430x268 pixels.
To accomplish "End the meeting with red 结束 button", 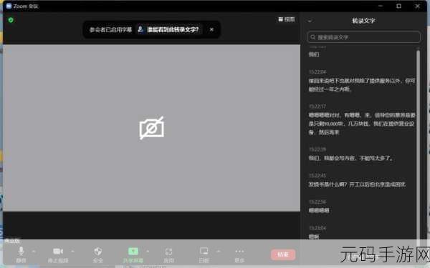I will click(283, 254).
